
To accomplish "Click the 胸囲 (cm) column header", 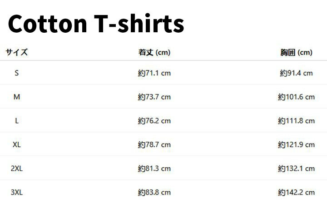I will tap(296, 52).
